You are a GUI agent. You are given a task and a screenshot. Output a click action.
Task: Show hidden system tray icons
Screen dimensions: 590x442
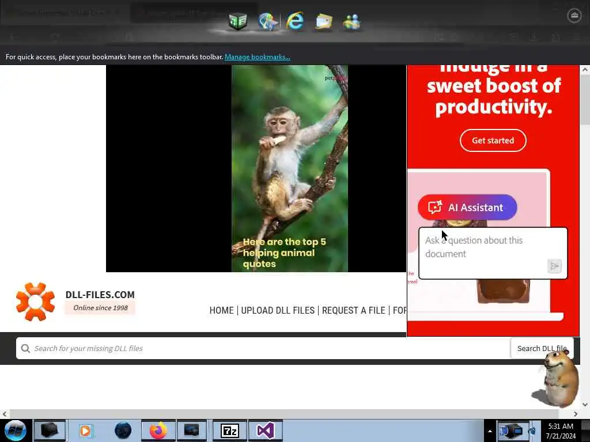tap(490, 431)
